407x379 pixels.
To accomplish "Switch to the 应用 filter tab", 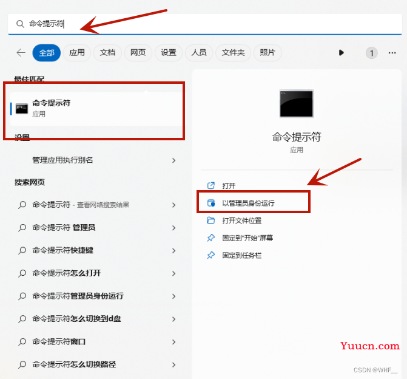I will click(x=77, y=53).
